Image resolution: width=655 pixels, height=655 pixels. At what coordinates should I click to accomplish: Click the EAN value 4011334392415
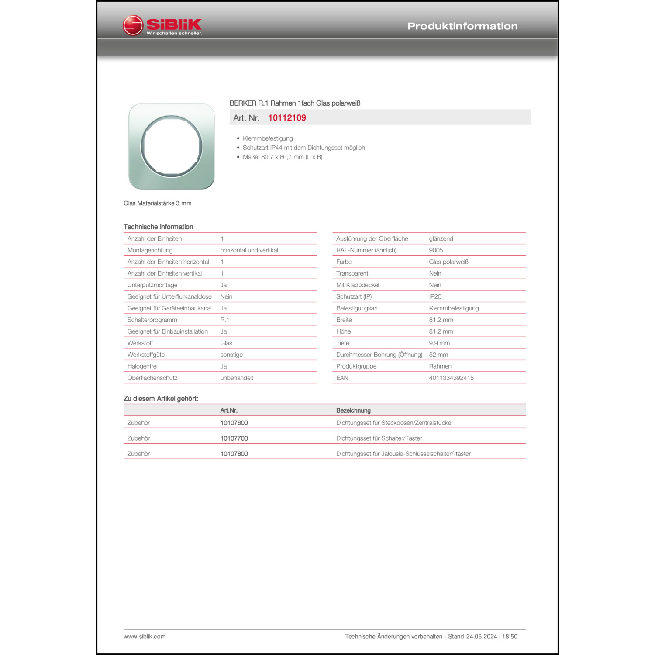point(451,378)
